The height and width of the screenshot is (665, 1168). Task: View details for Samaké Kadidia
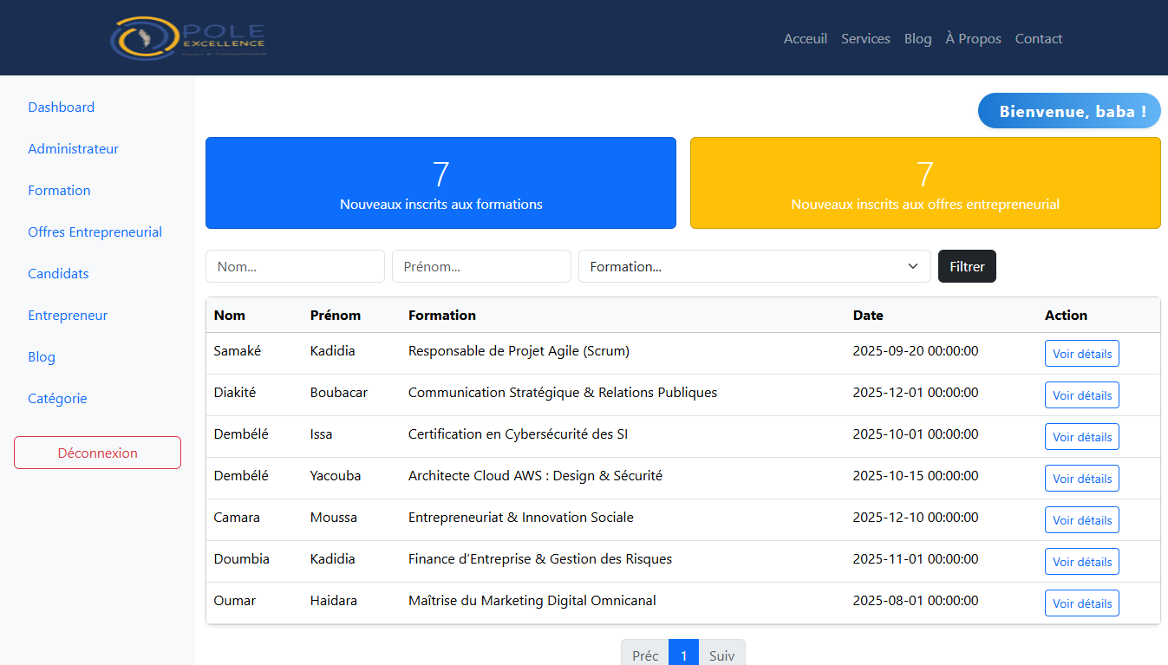(x=1081, y=354)
